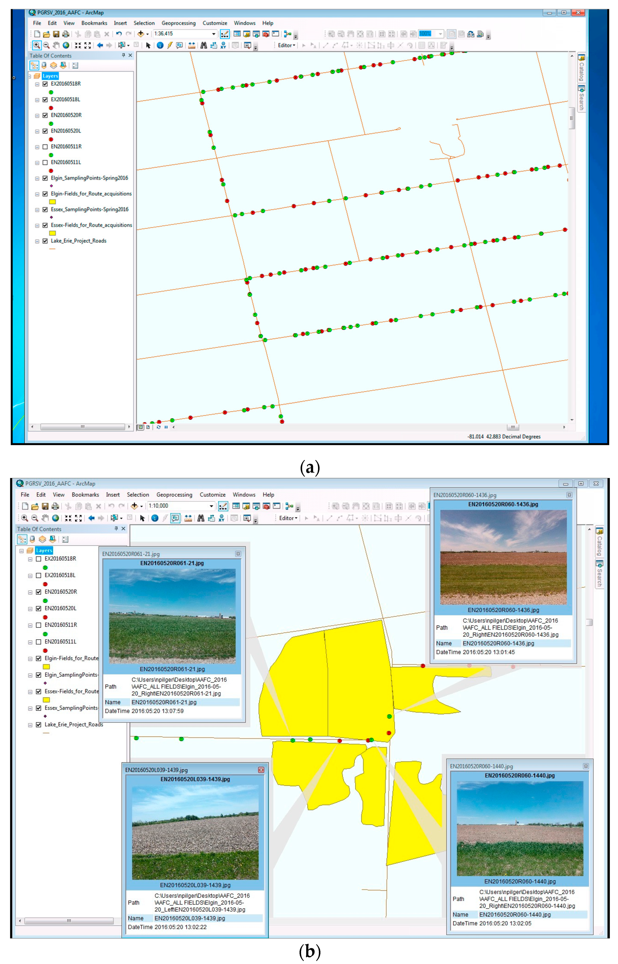Open the 1:36,415 map scale dropdown

point(213,34)
